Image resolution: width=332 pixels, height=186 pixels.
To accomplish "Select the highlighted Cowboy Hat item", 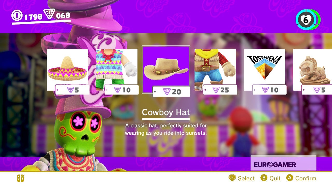I will click(166, 69).
